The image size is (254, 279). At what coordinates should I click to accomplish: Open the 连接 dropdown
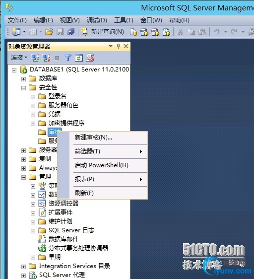[x=19, y=58]
